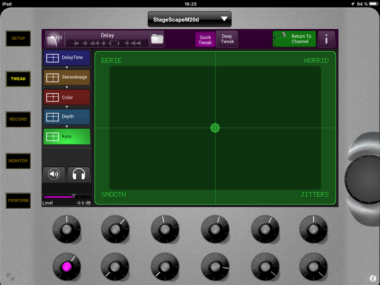Tap the small info icon bottom-right
The height and width of the screenshot is (285, 380).
373,278
